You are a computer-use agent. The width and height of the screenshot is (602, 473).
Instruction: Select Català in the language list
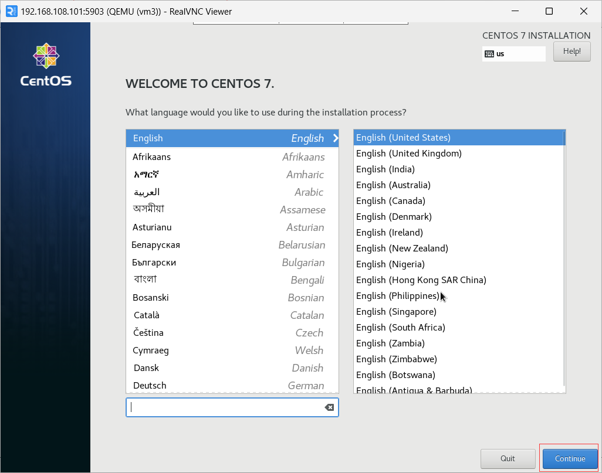click(x=232, y=315)
